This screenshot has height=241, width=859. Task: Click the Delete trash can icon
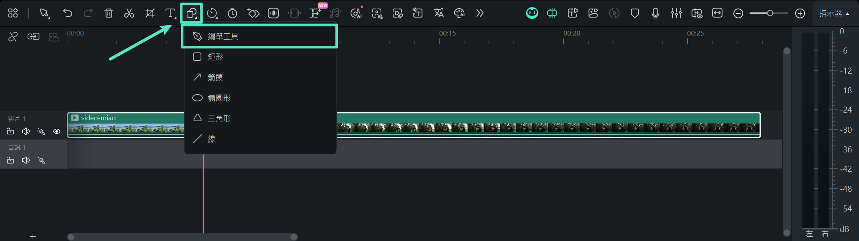pyautogui.click(x=109, y=13)
